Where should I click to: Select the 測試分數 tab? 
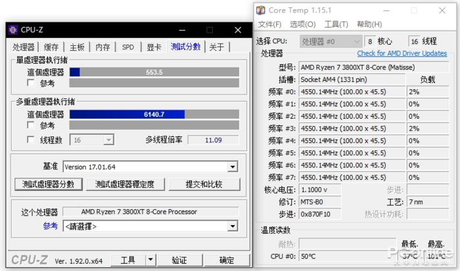point(185,47)
